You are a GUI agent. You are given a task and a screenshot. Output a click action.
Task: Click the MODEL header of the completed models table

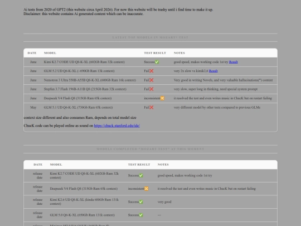pos(56,165)
